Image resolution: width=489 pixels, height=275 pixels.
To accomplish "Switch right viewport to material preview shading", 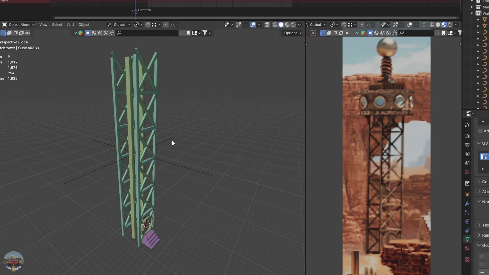I will click(444, 25).
